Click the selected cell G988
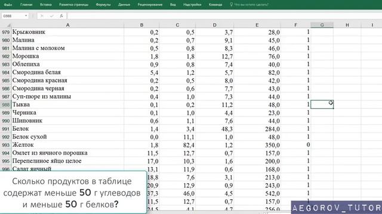 pos(322,105)
